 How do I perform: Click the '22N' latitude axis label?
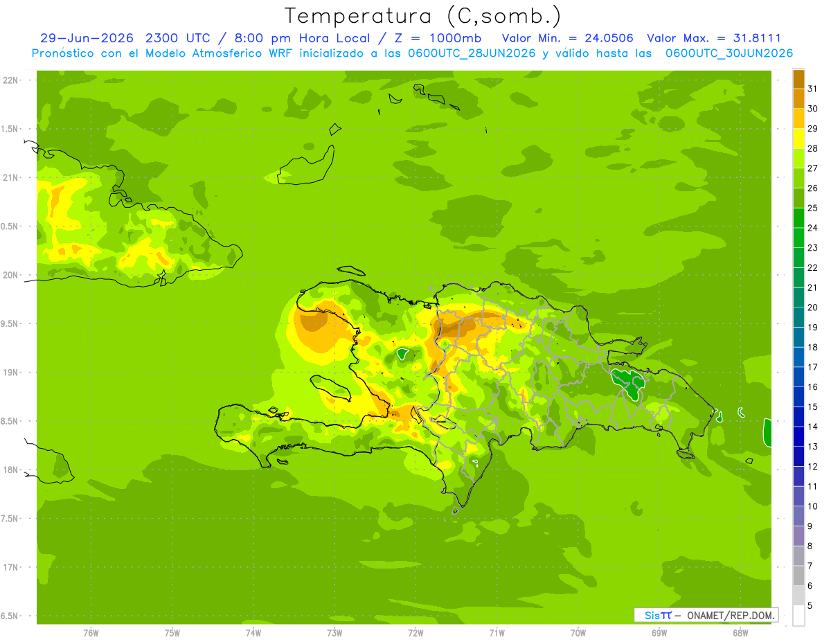[x=10, y=80]
